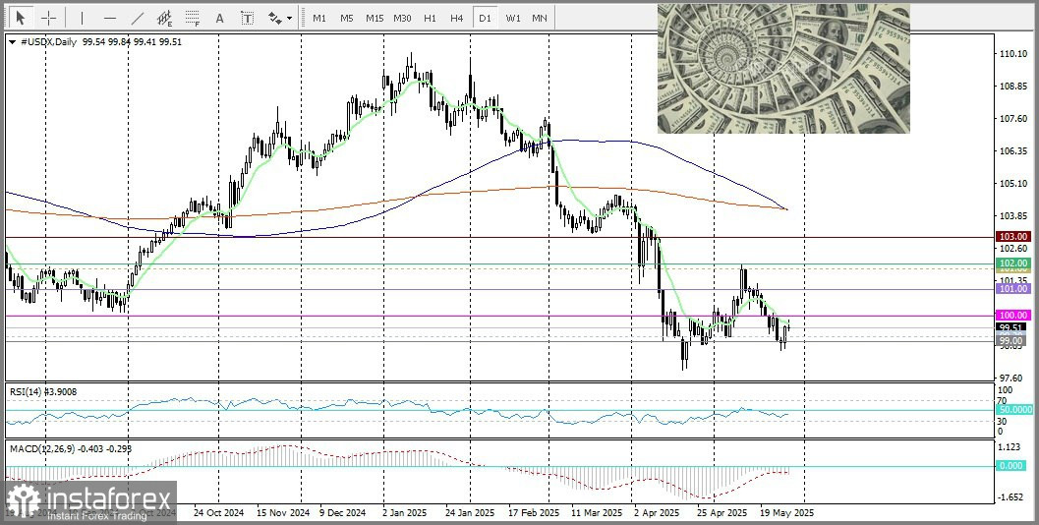Click the 99.00 grey level label
The height and width of the screenshot is (525, 1039).
pyautogui.click(x=1013, y=340)
